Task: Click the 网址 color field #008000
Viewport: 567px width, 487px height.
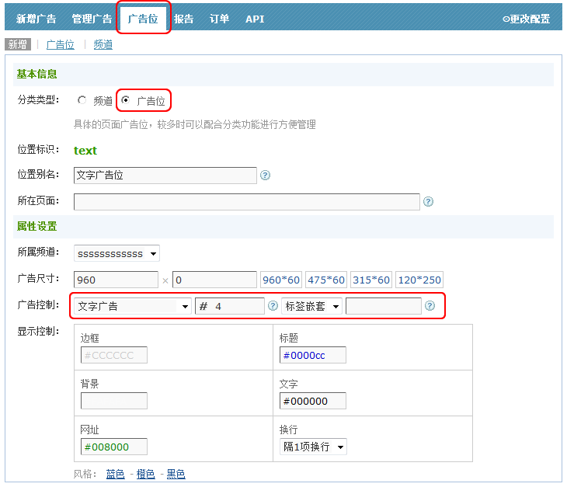Action: coord(113,447)
